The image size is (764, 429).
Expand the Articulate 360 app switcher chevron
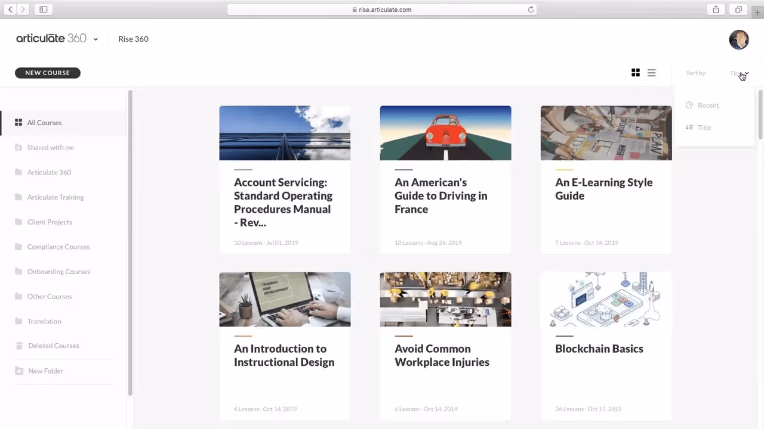pyautogui.click(x=95, y=39)
